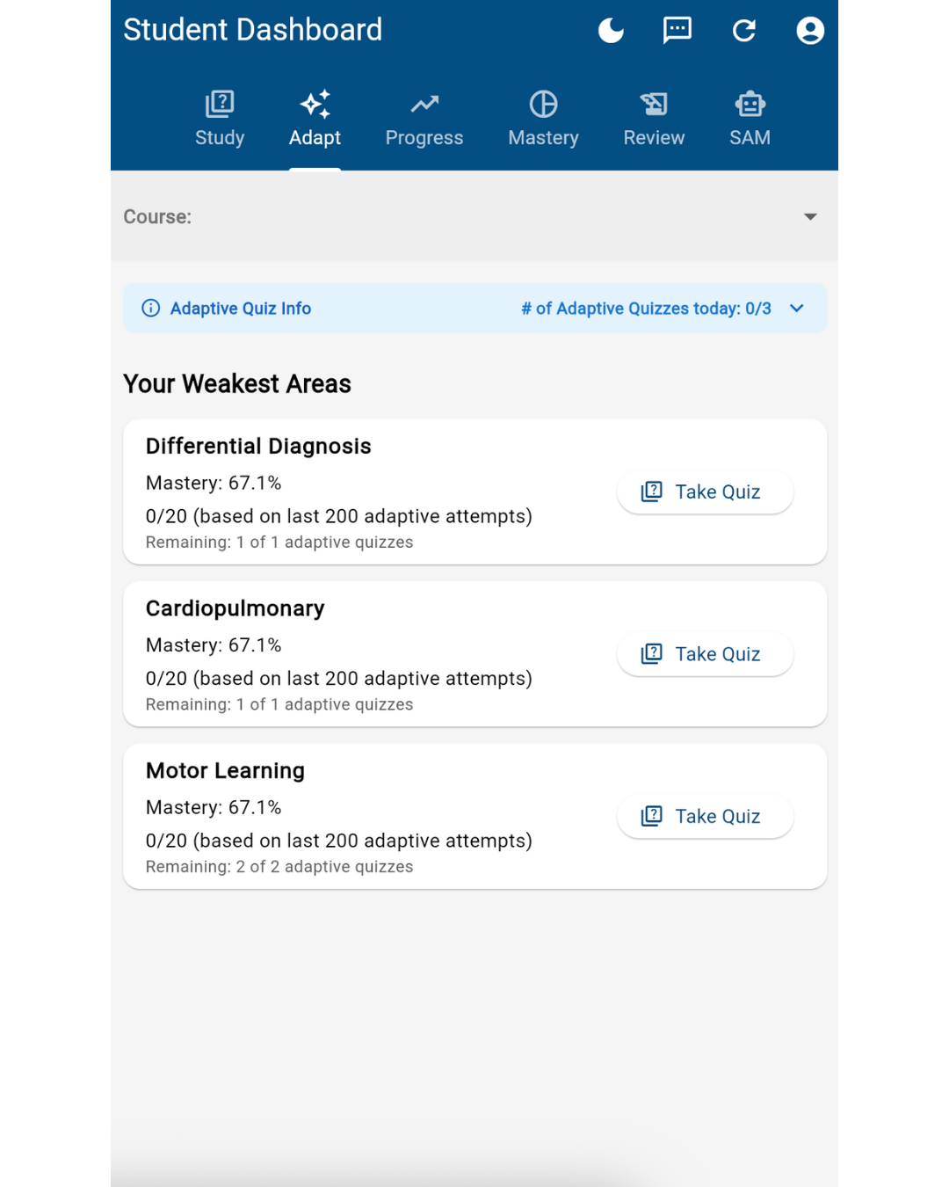Open the Review tab

coord(654,120)
